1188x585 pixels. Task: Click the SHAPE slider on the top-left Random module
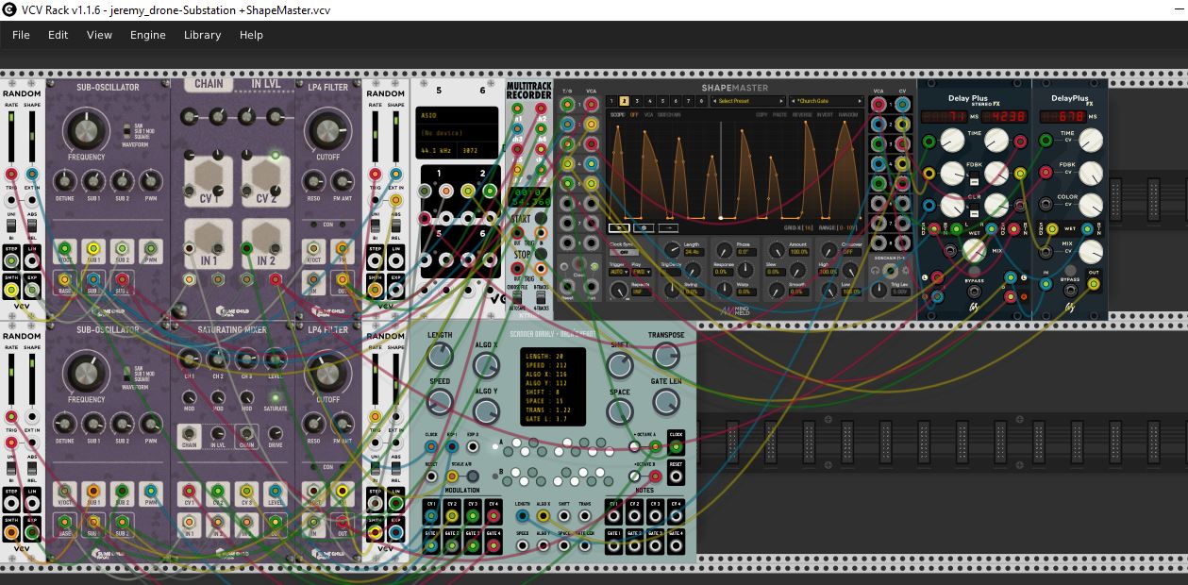33,139
